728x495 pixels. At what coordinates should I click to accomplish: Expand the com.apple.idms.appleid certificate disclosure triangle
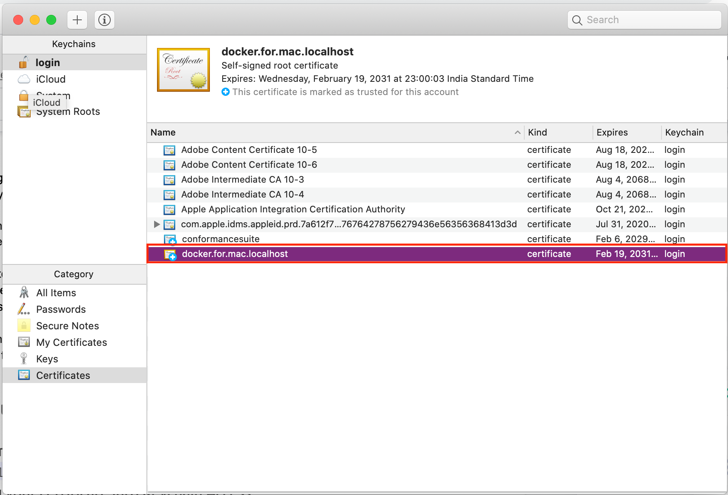[x=157, y=224]
